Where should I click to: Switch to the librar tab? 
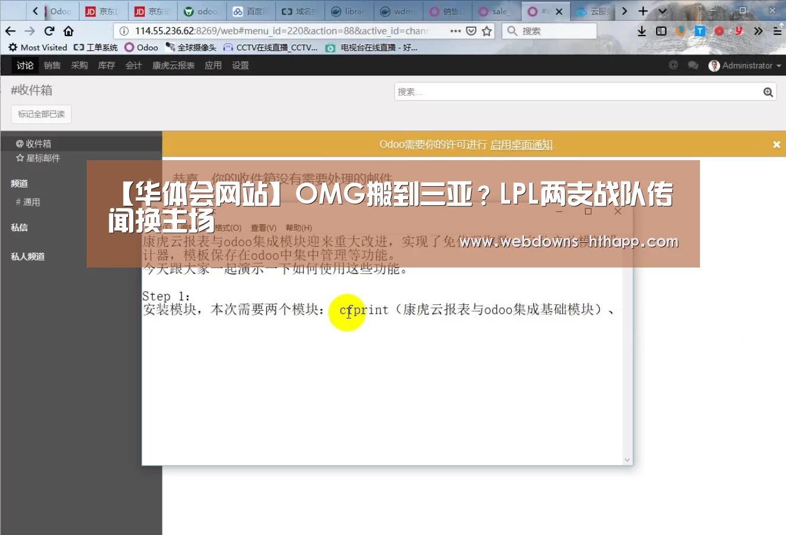pyautogui.click(x=349, y=11)
